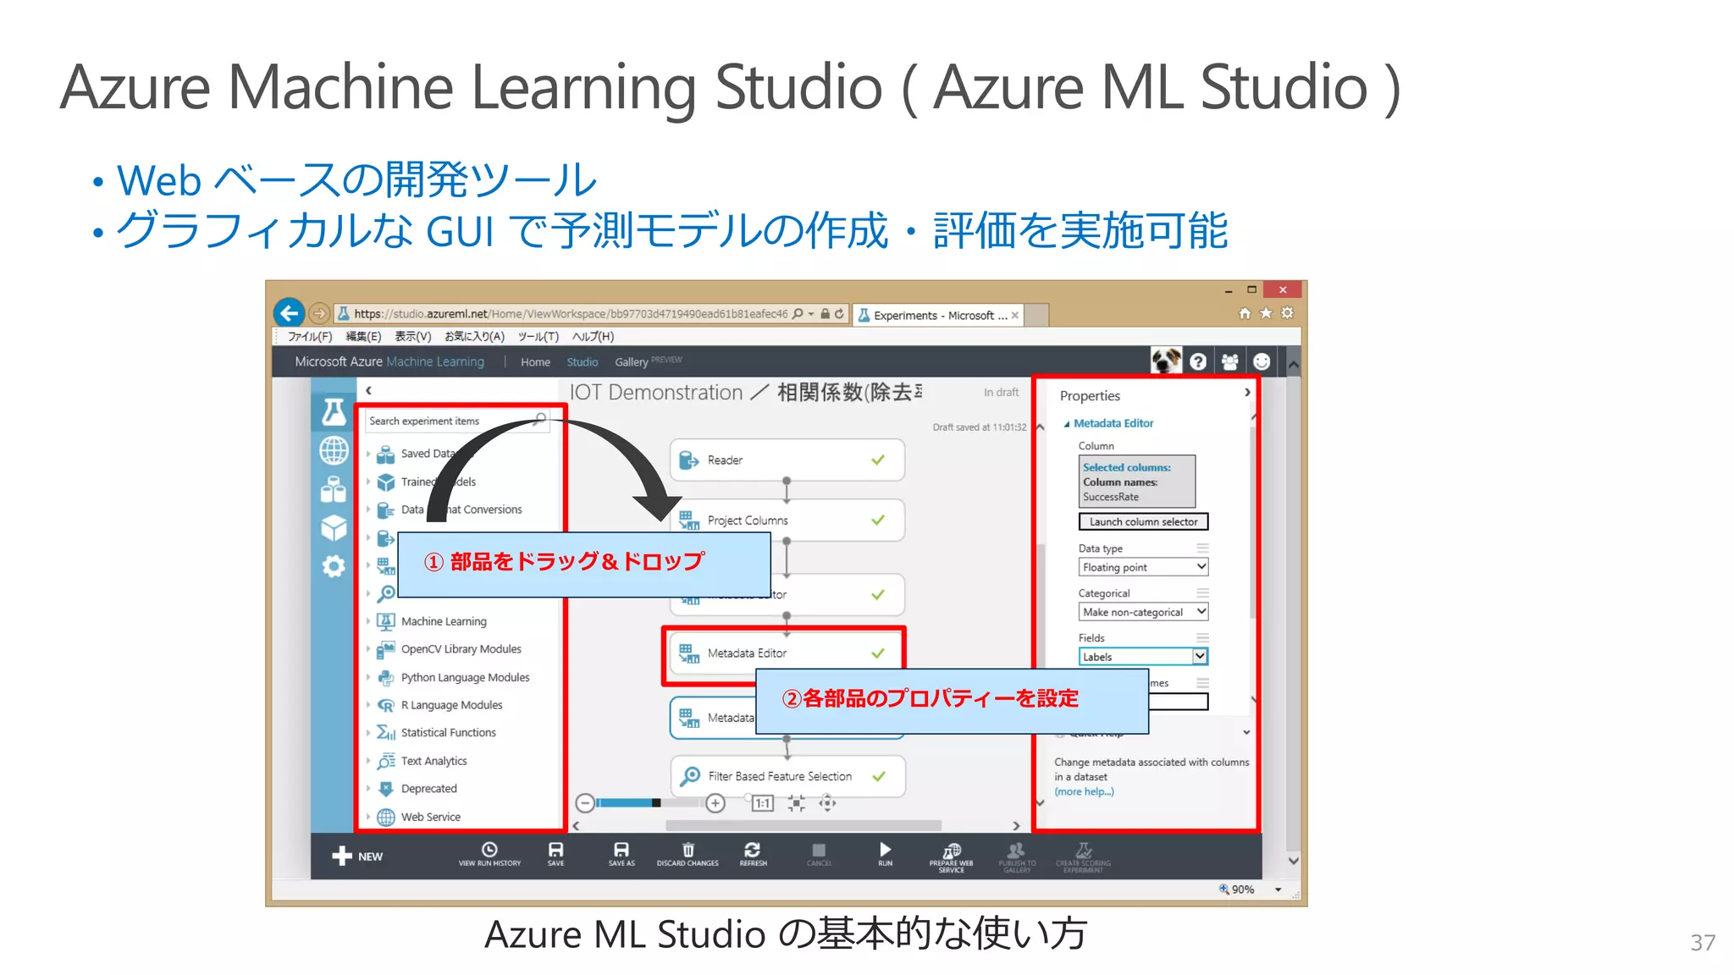Click the zoom to fit icon
1734x975 pixels.
796,803
